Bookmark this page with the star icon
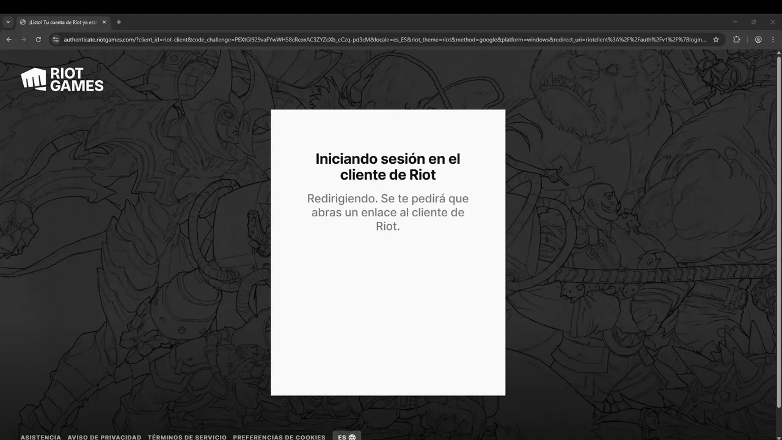Image resolution: width=782 pixels, height=440 pixels. 716,39
